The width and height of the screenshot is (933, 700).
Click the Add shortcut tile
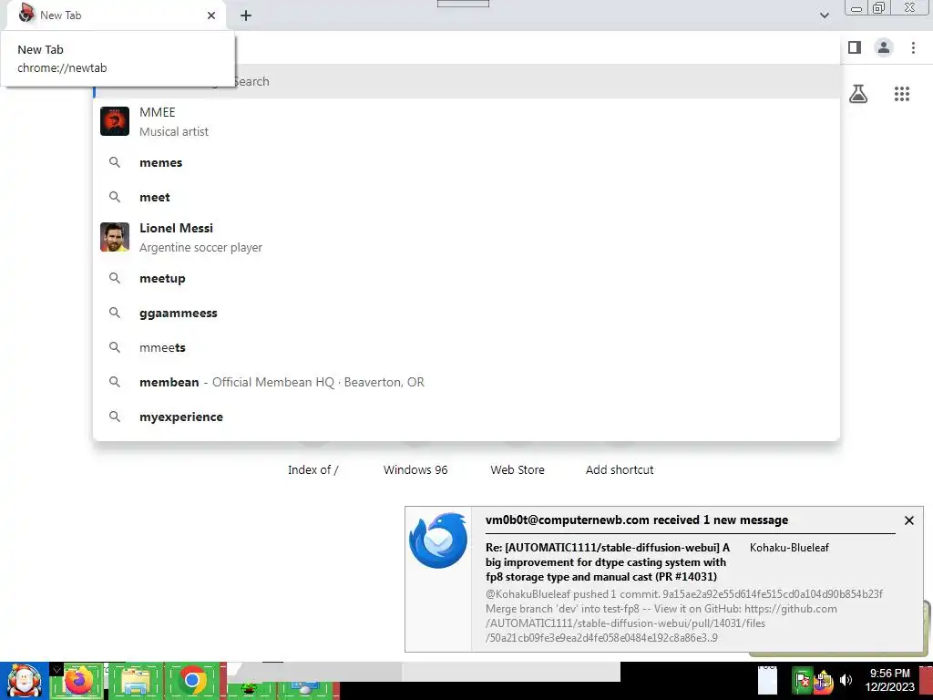(x=620, y=469)
